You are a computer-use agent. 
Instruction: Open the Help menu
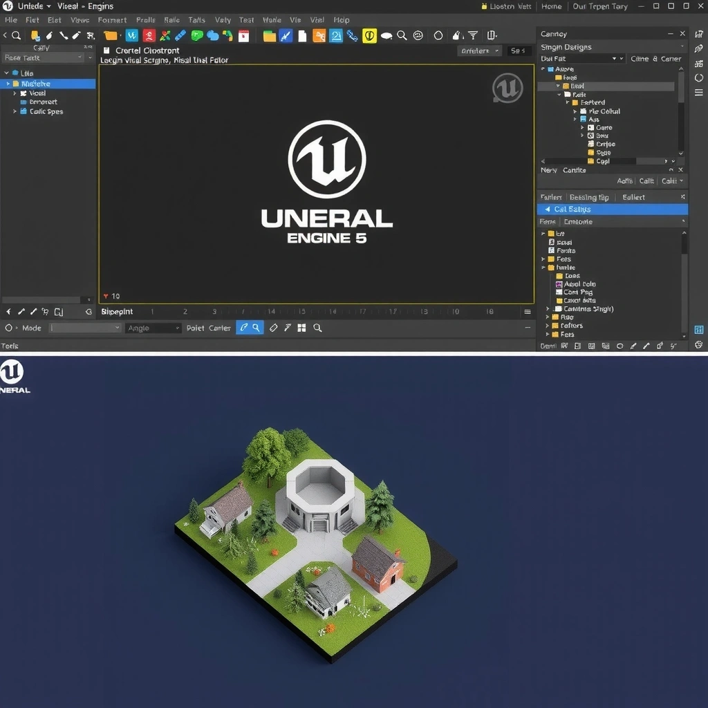[341, 20]
